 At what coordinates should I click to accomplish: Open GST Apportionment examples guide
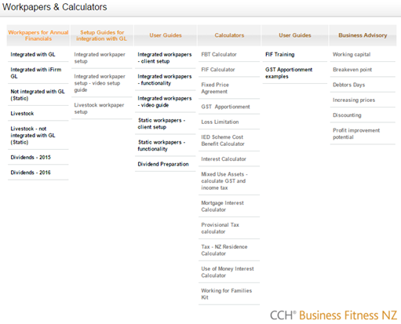[289, 73]
